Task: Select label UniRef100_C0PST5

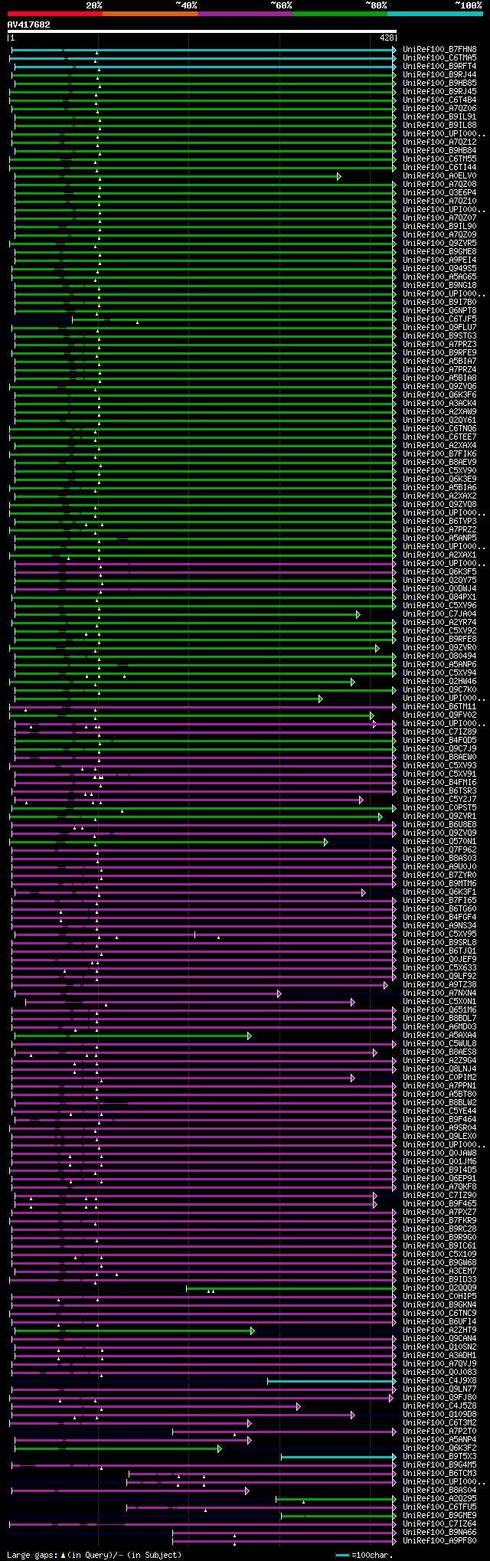Action: [439, 808]
